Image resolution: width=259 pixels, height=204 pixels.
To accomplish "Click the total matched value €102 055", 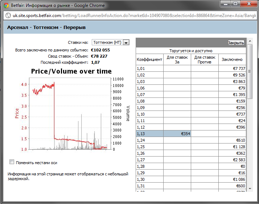I will [100, 50].
